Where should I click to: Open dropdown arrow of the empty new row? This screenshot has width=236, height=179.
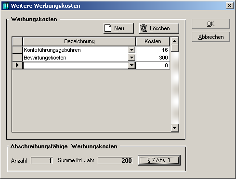click(131, 65)
